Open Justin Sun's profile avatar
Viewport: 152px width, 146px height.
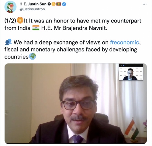(10, 7)
